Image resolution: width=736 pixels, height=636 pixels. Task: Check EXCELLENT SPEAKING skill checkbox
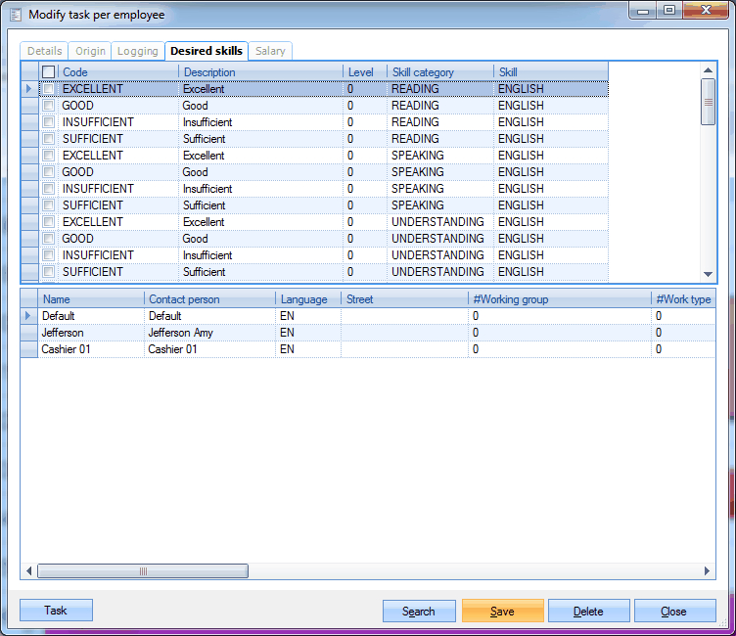coord(48,156)
